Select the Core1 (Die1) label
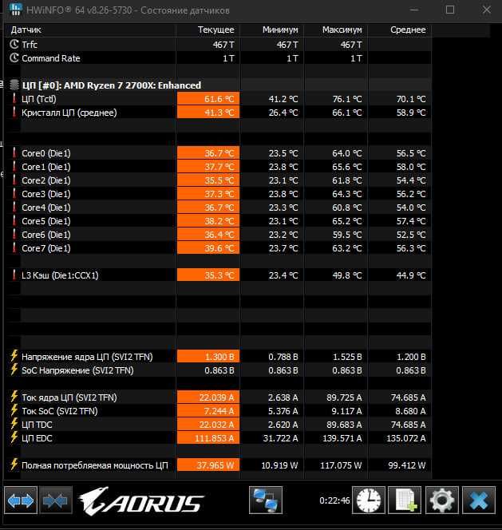The image size is (502, 530). tap(46, 167)
